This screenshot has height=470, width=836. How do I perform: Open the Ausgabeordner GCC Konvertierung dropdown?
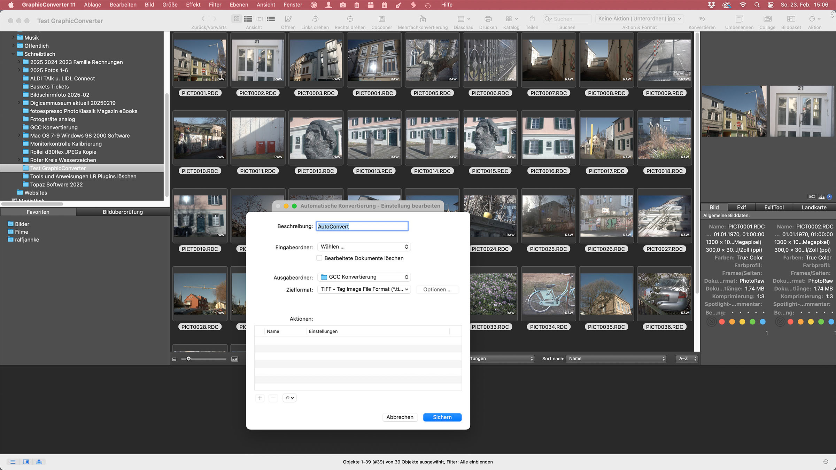click(x=364, y=277)
